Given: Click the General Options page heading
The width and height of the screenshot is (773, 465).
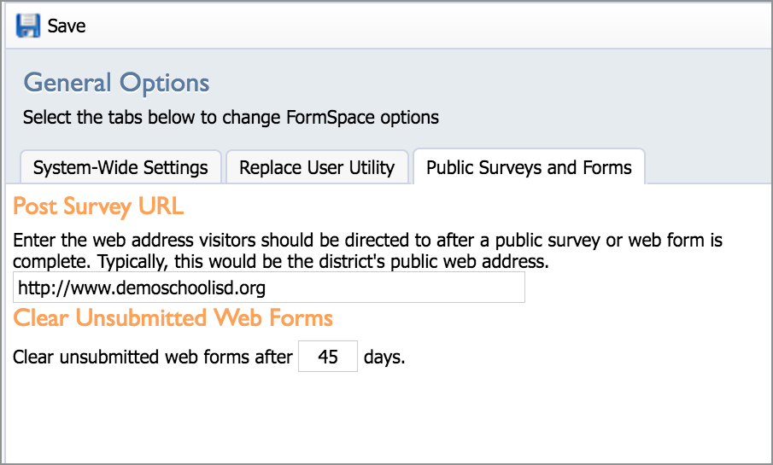Looking at the screenshot, I should pyautogui.click(x=116, y=83).
